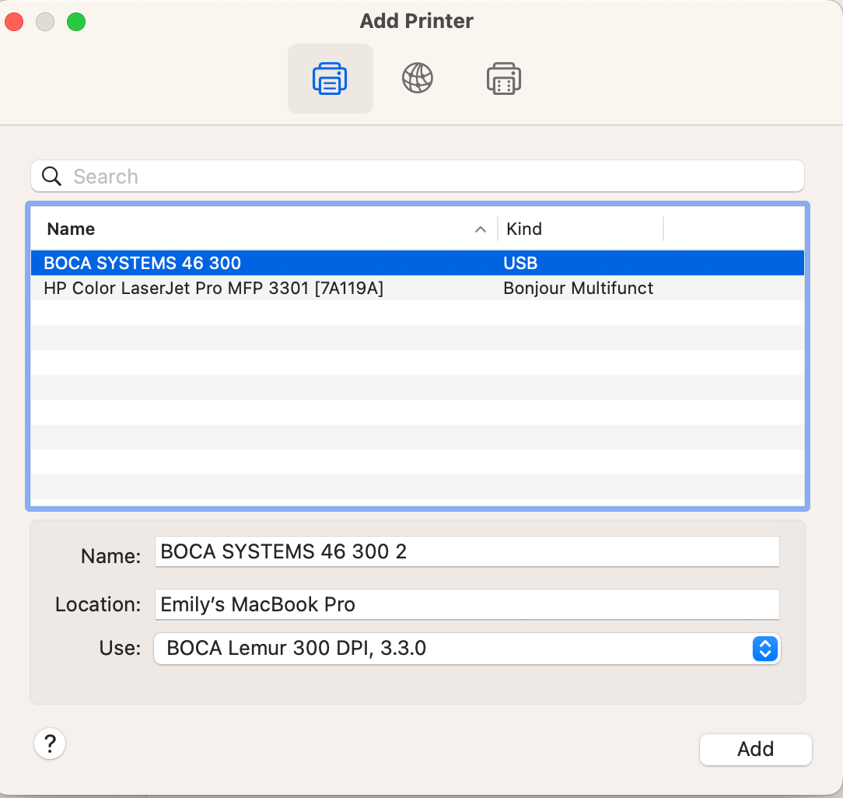
Task: Select the BOCA SYSTEMS 46 300 row
Action: [417, 263]
